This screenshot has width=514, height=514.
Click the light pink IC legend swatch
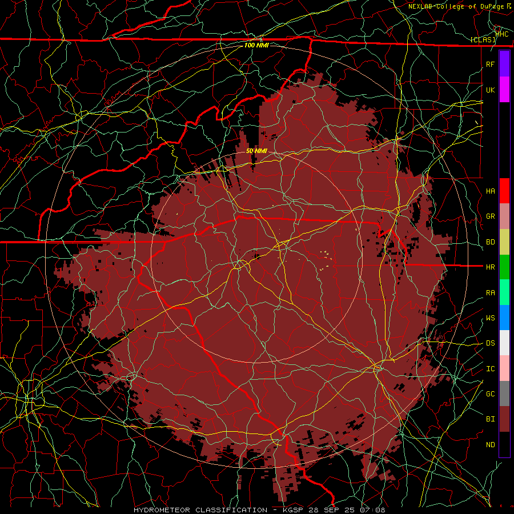click(504, 368)
